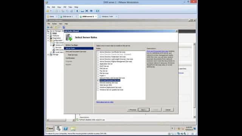The image size is (242, 136).
Task: Click Server Manager blue help icon
Action: (x=64, y=27)
